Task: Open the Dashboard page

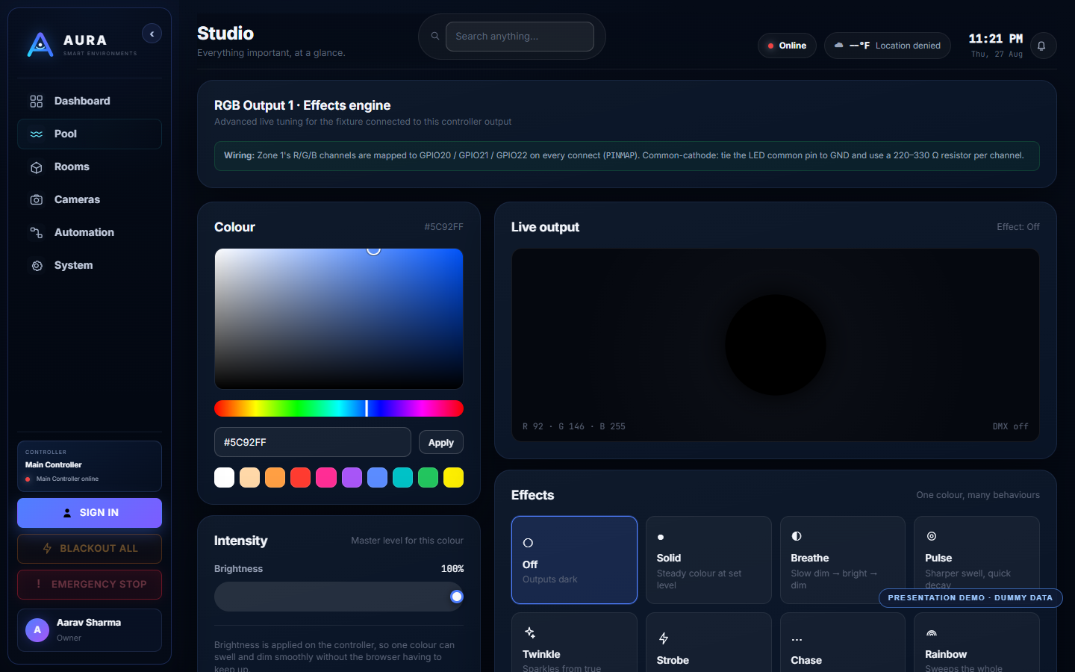Action: click(90, 101)
